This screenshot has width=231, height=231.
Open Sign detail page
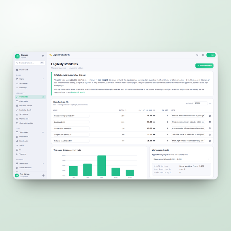click(30, 83)
